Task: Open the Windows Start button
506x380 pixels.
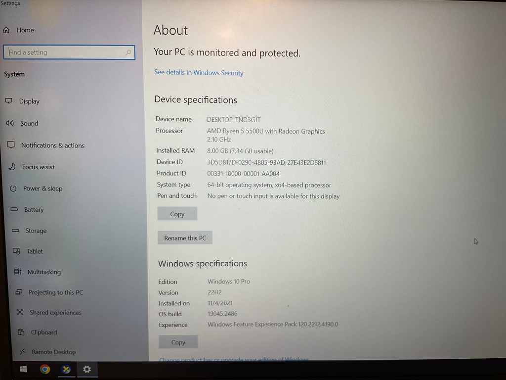Action: pos(23,369)
